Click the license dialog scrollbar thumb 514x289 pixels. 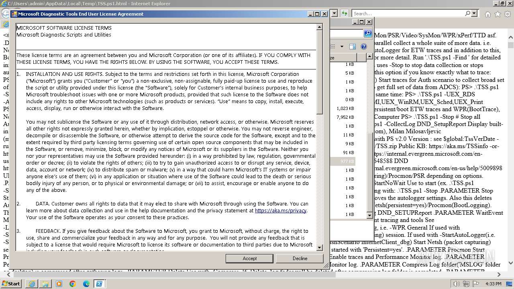(320, 72)
